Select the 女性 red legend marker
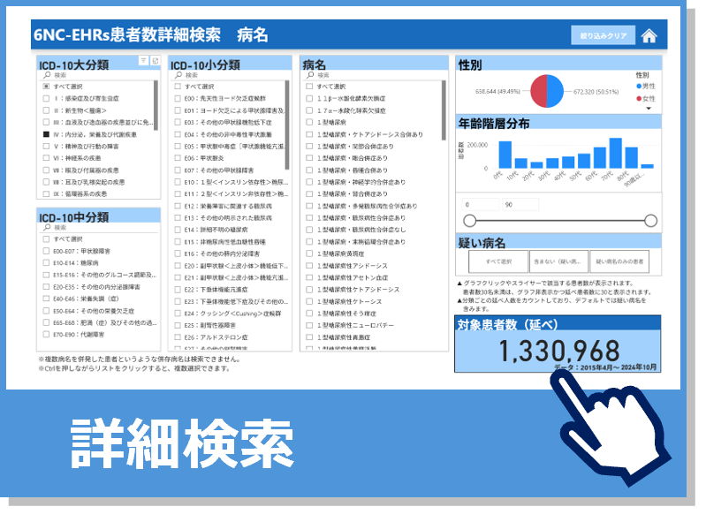The image size is (706, 522). 639,98
